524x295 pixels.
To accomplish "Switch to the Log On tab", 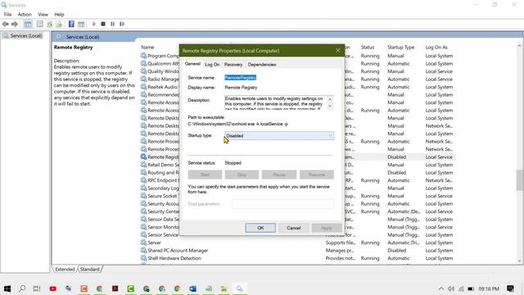I will coord(212,65).
